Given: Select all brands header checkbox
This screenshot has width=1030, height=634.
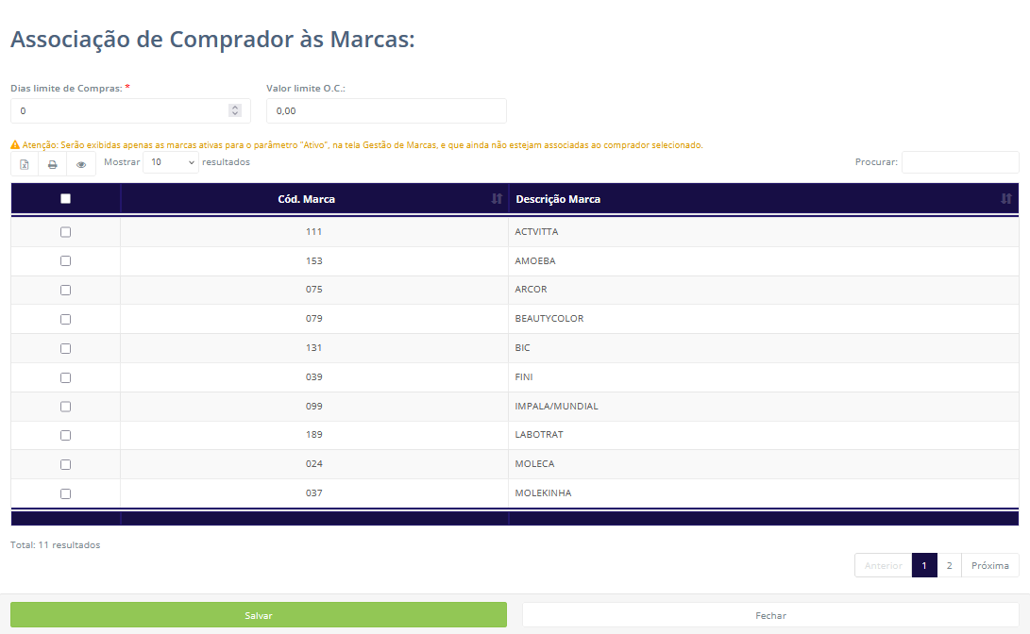Looking at the screenshot, I should [66, 199].
